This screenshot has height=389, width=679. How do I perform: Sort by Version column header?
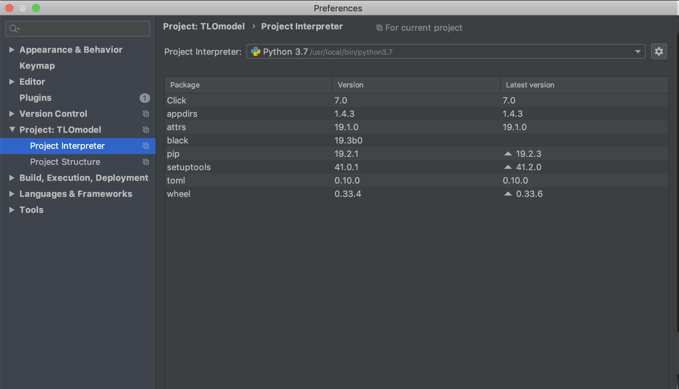(x=416, y=85)
